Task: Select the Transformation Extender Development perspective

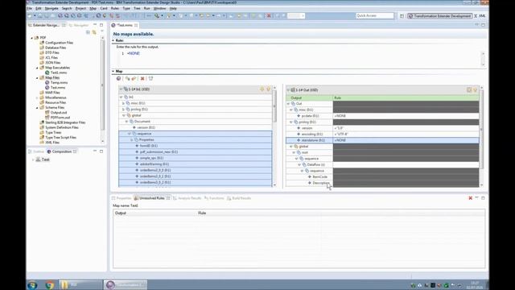Action: pos(440,16)
